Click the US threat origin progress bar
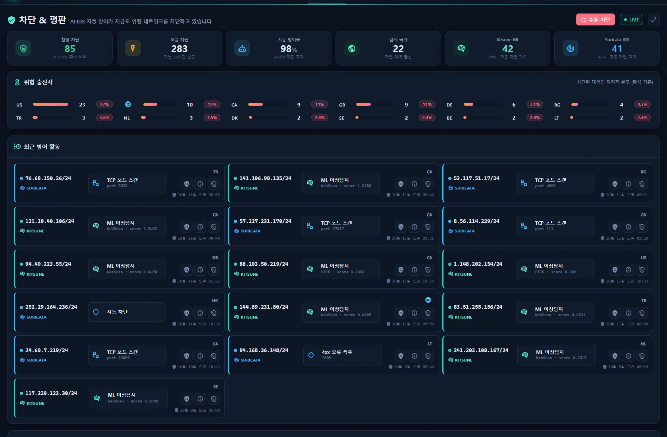Screen dimensions: 667x437 (x=52, y=104)
